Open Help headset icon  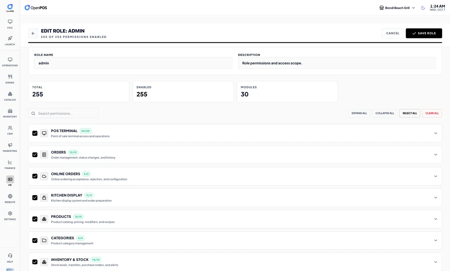(x=10, y=256)
